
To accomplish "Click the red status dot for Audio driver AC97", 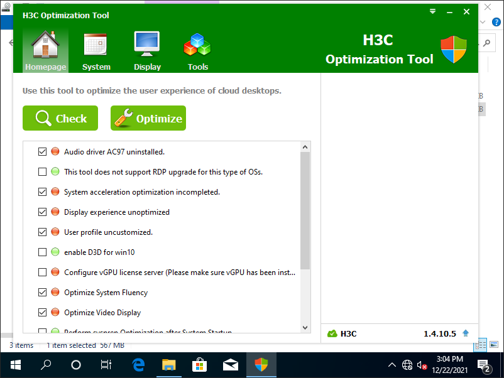I will 55,151.
